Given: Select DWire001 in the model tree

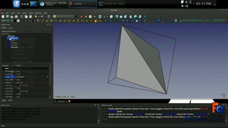Looking at the screenshot, I should tap(14, 43).
